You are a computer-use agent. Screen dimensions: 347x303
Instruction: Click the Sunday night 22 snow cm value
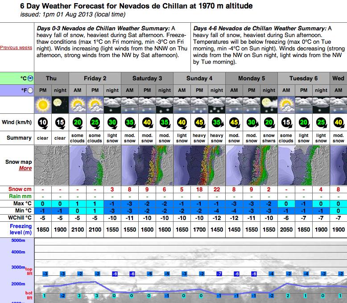217,190
